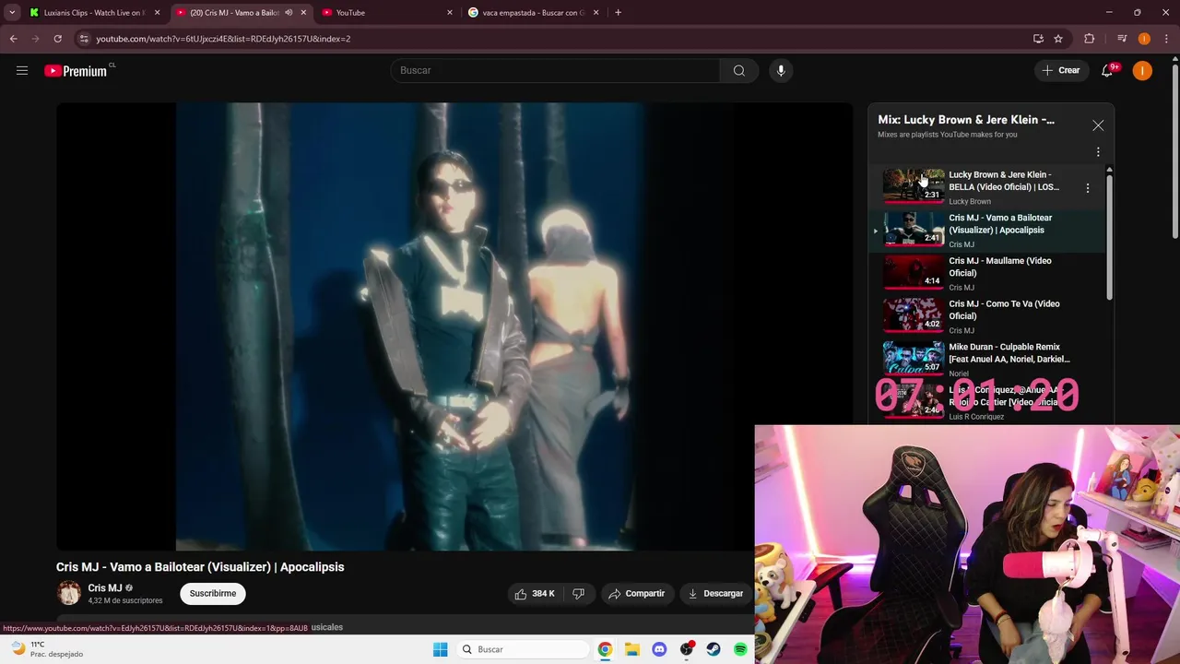Expand the tab search dropdown arrow
The width and height of the screenshot is (1180, 664).
(x=12, y=13)
